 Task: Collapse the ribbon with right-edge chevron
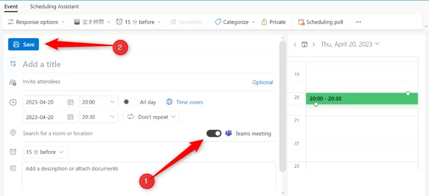coord(425,26)
